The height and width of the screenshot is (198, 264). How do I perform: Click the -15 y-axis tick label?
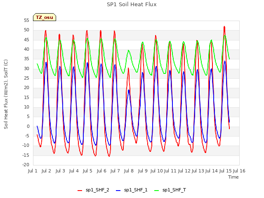tap(26, 155)
